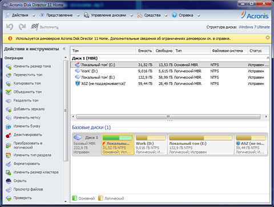Click the right scroll arrow of volume list
Viewport: 274px width, 207px height.
(x=266, y=116)
